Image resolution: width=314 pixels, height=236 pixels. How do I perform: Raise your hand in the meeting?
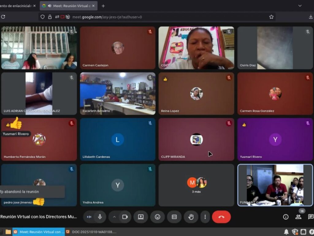click(x=191, y=217)
